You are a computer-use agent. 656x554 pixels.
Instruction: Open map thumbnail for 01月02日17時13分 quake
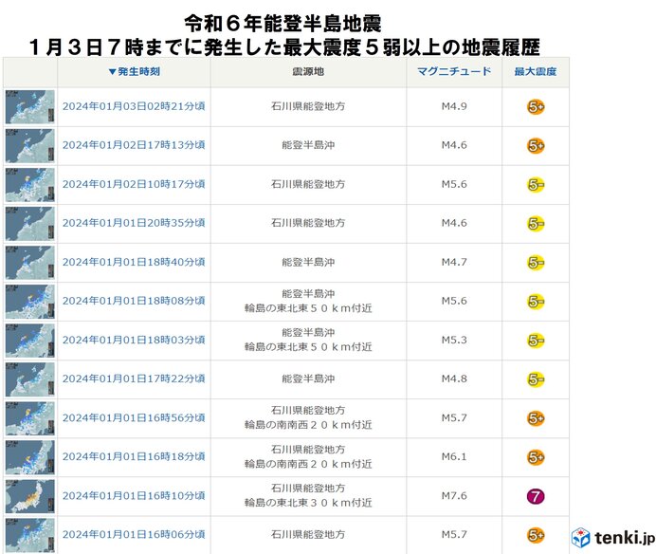29,146
